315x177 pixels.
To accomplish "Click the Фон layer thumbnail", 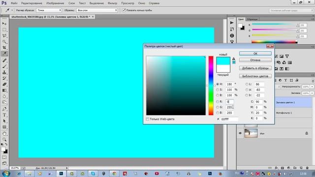I will pyautogui.click(x=251, y=133).
